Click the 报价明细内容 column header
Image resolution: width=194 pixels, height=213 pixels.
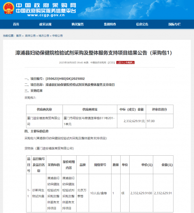pyautogui.click(x=69, y=165)
